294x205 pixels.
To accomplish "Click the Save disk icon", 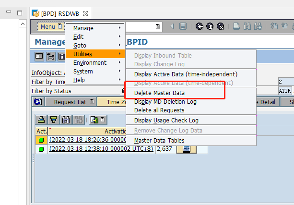I will (183, 26).
